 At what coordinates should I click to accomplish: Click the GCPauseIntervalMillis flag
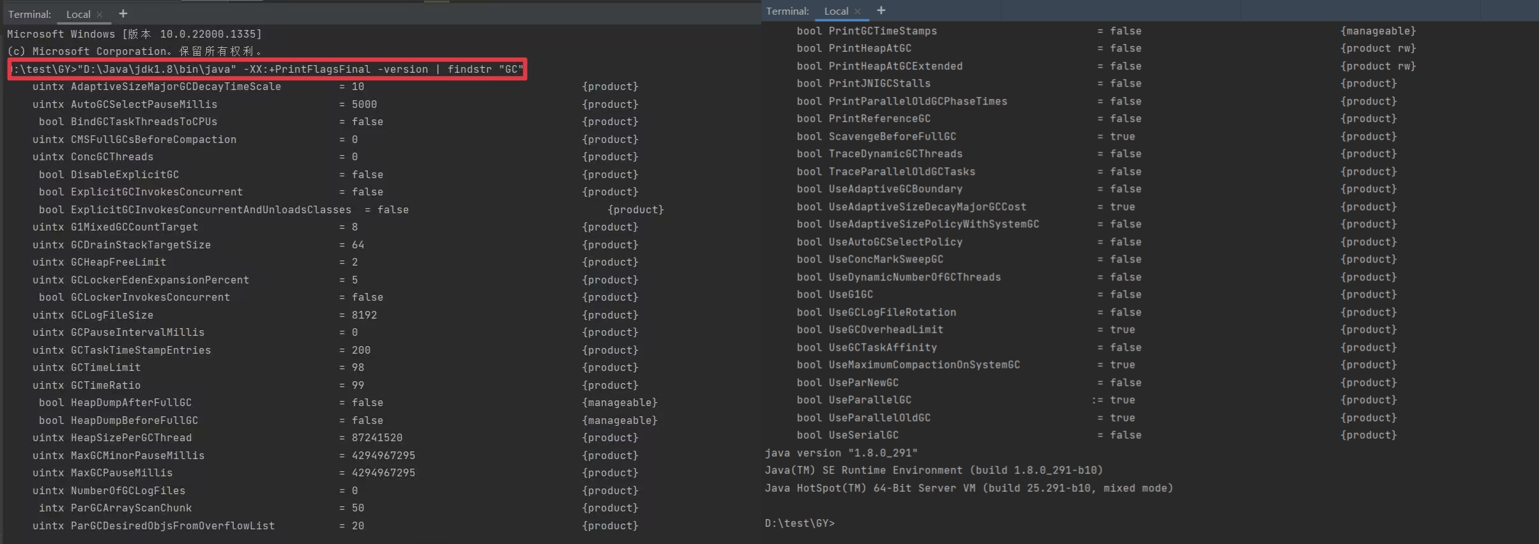point(137,332)
